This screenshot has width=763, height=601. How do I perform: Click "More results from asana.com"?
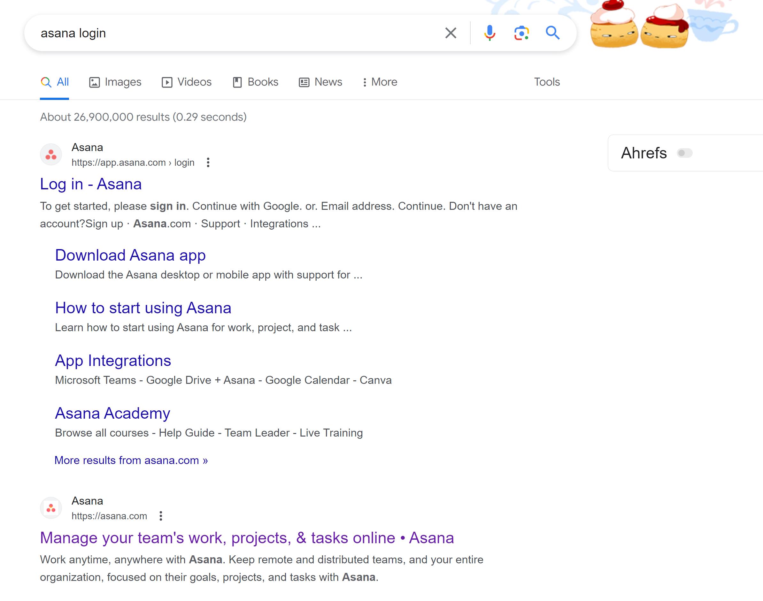(x=131, y=460)
